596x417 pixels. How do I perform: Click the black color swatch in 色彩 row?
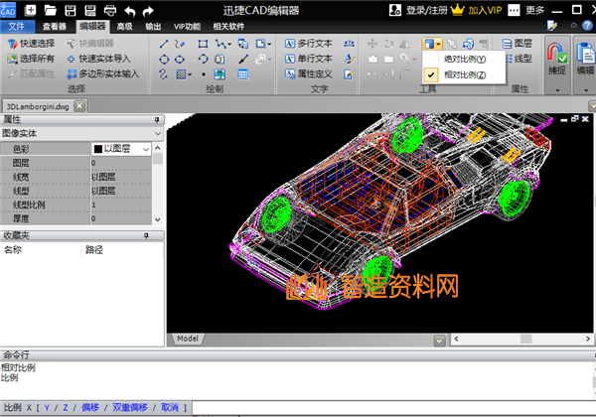point(97,149)
